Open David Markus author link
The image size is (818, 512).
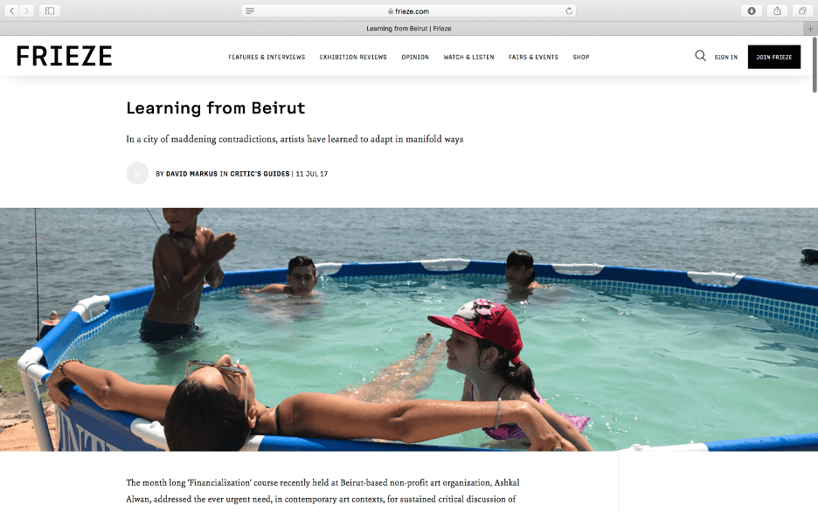pyautogui.click(x=191, y=174)
